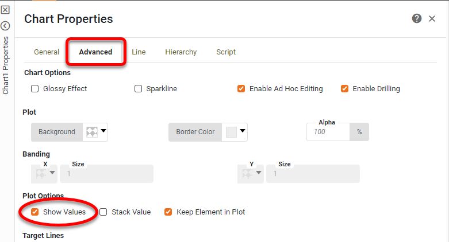Screen dimensions: 449x242
Task: Switch to the General tab
Action: 47,52
